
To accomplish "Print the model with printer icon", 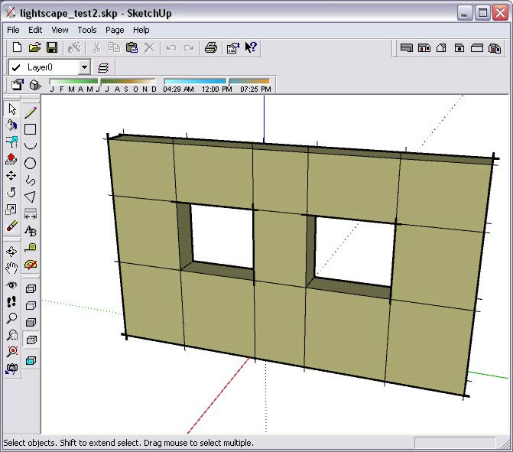I will 211,48.
